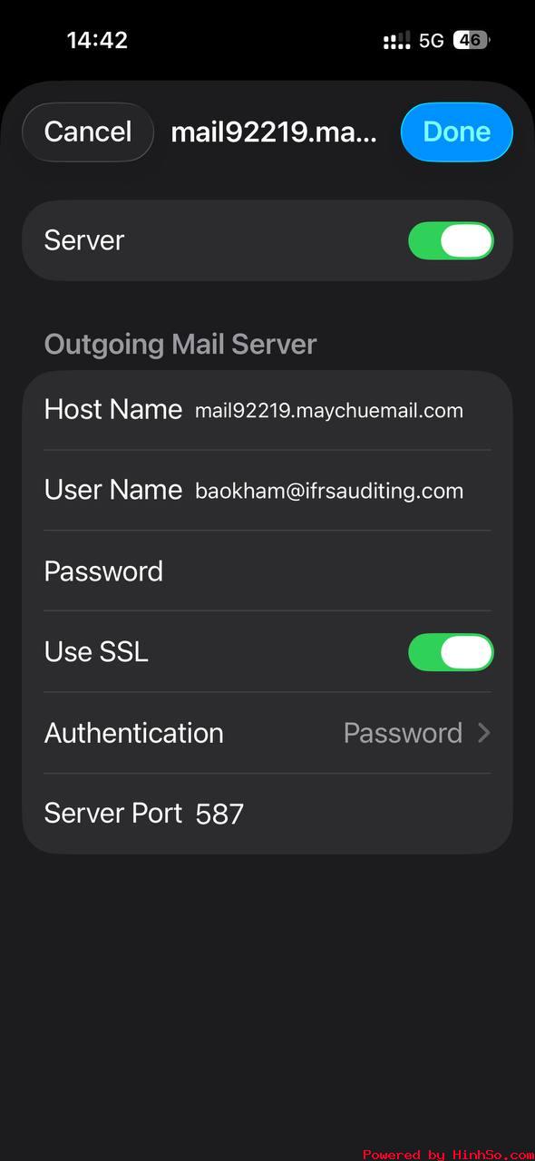Tap the battery indicator icon
Image resolution: width=535 pixels, height=1161 pixels.
coord(472,40)
